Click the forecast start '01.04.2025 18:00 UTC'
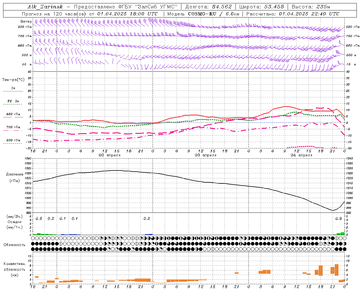This screenshot has width=361, height=289. [127, 14]
